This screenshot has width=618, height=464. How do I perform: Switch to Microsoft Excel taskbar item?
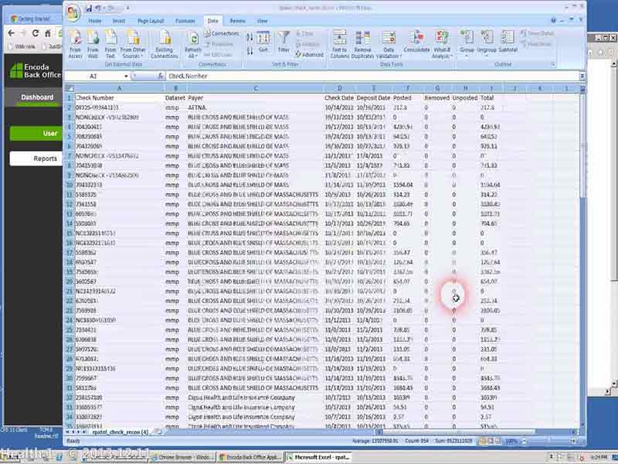[x=319, y=457]
